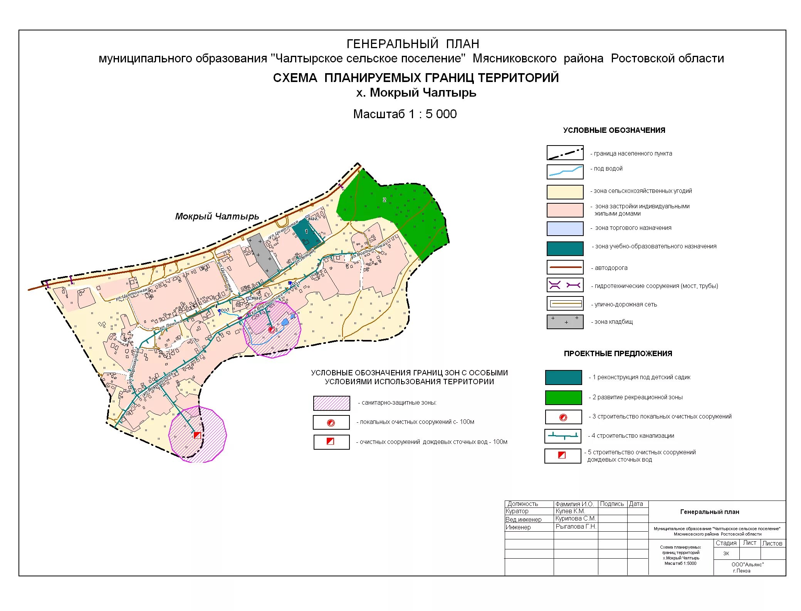Click the 'УСЛОВНЫЕ ОБОЗНАЧЕНИЯ' legend heading

pyautogui.click(x=614, y=130)
